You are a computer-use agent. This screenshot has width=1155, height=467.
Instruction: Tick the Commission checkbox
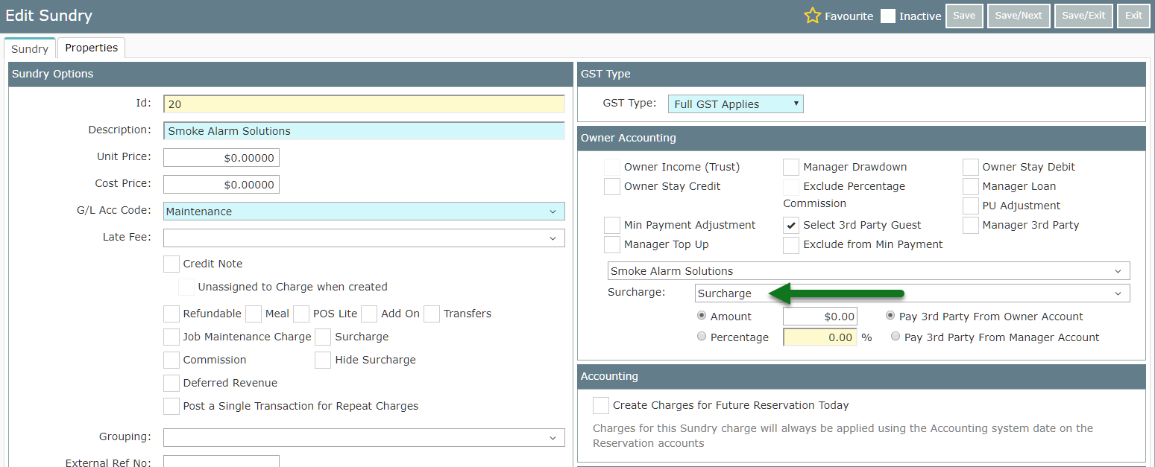click(x=171, y=360)
